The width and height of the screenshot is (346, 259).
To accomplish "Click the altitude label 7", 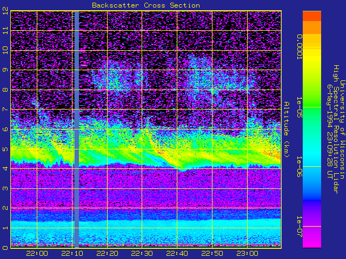I will point(5,109).
